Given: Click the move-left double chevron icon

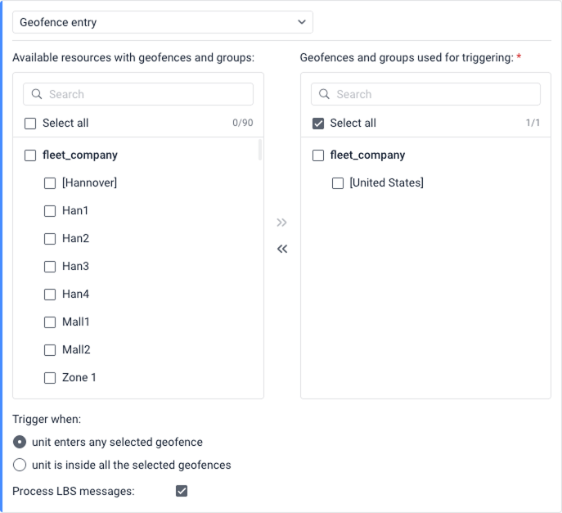Looking at the screenshot, I should point(282,249).
